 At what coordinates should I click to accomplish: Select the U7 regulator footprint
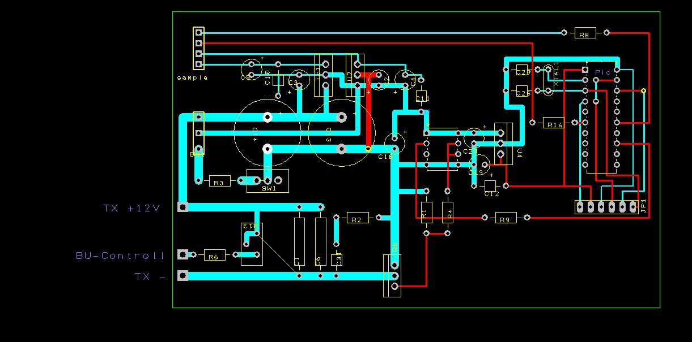pyautogui.click(x=354, y=75)
